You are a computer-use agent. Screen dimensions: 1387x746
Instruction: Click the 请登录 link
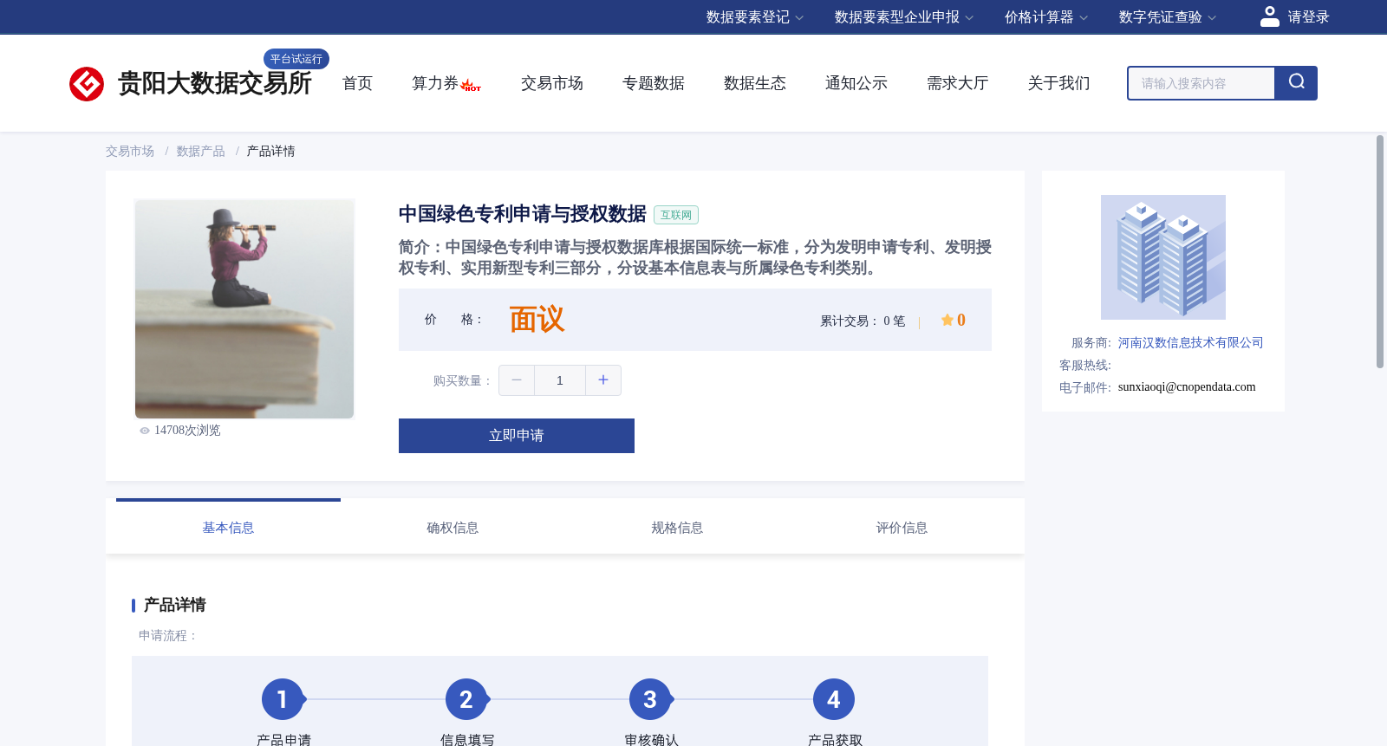tap(1308, 17)
